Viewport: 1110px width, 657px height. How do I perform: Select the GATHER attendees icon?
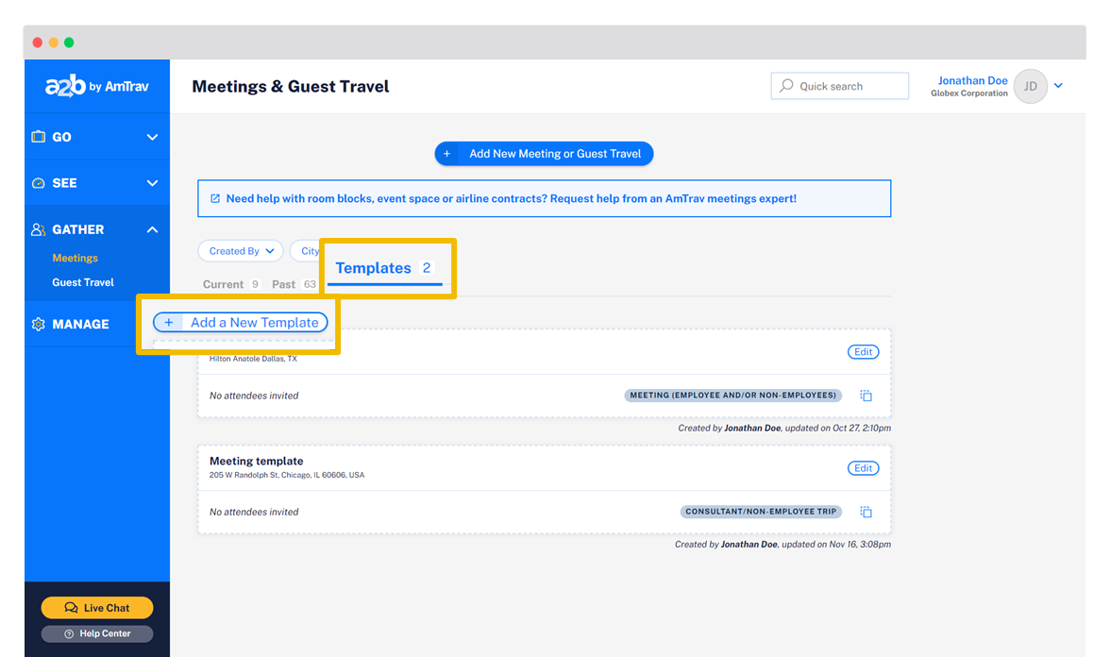[39, 228]
